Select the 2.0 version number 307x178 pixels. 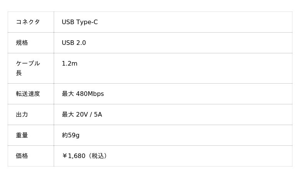click(81, 43)
